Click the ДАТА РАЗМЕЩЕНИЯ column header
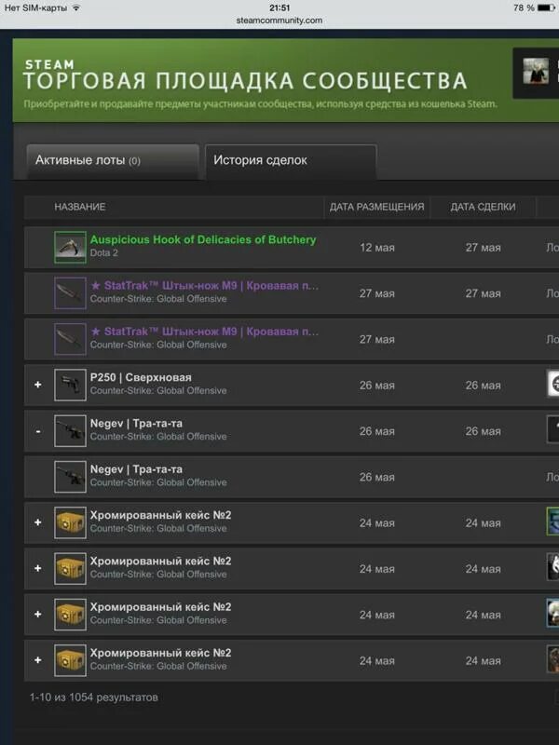This screenshot has height=745, width=559. pos(377,207)
